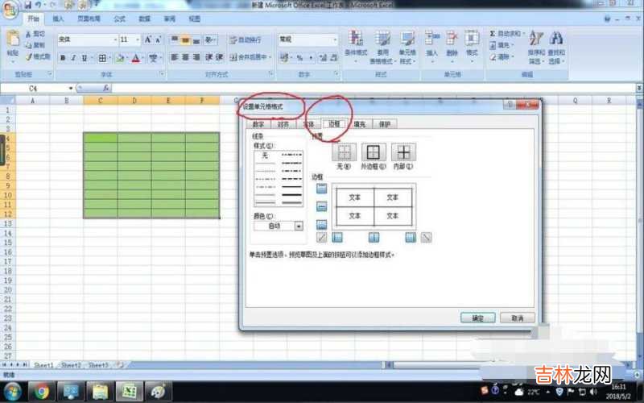Toggle Bold formatting in the ribbon
The height and width of the screenshot is (403, 644).
coord(62,58)
